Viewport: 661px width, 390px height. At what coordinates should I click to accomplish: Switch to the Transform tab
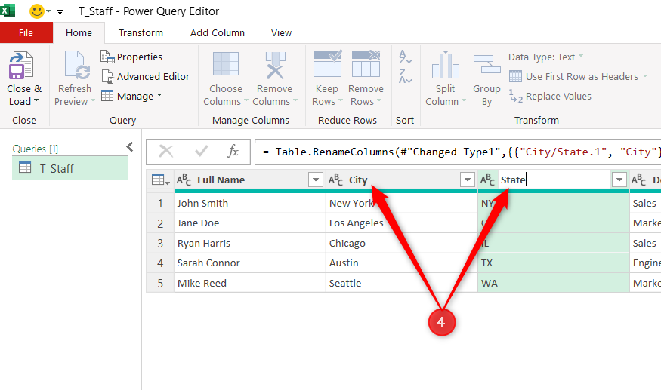(141, 33)
